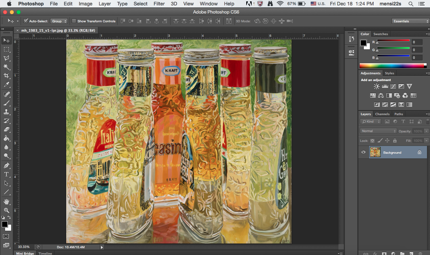Pick a color from the spectrum ramp
Image resolution: width=430 pixels, height=255 pixels.
pyautogui.click(x=393, y=66)
